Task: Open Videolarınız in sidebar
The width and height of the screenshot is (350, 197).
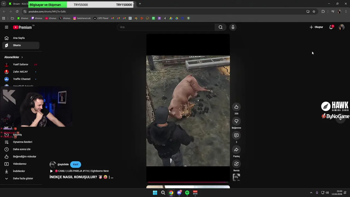Action: [21, 164]
